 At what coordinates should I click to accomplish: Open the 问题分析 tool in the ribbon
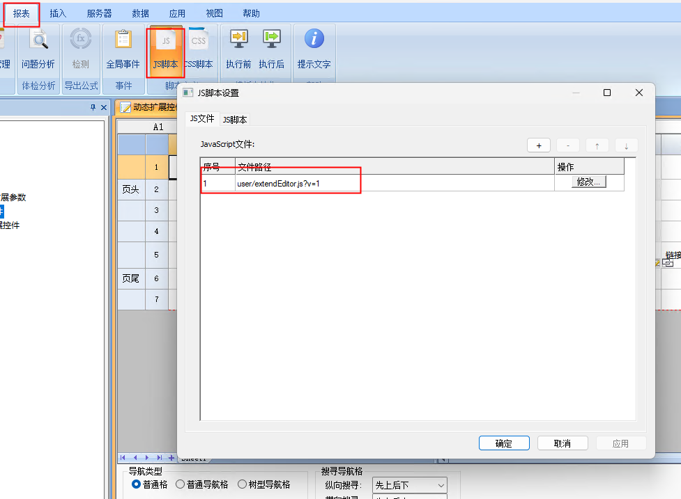pyautogui.click(x=38, y=49)
